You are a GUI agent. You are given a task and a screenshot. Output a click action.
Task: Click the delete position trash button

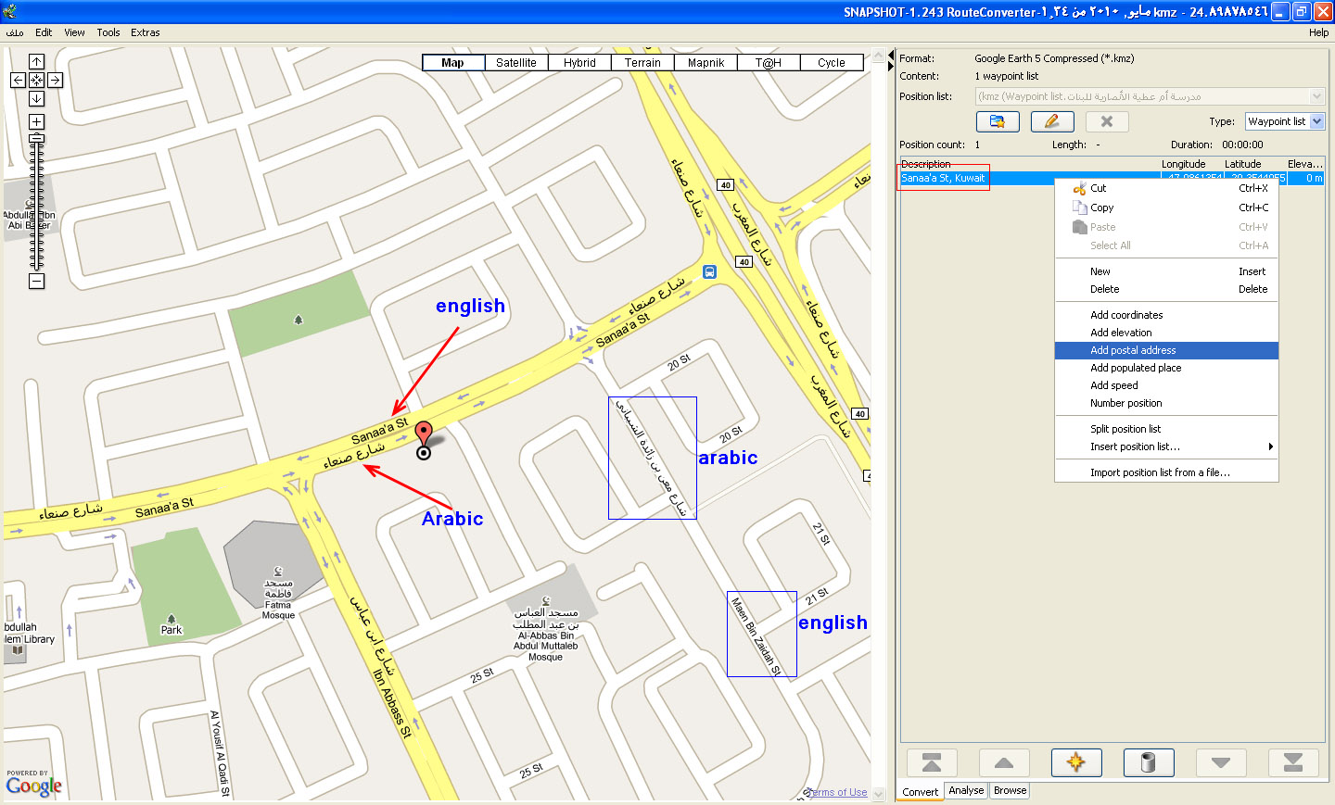point(1149,762)
